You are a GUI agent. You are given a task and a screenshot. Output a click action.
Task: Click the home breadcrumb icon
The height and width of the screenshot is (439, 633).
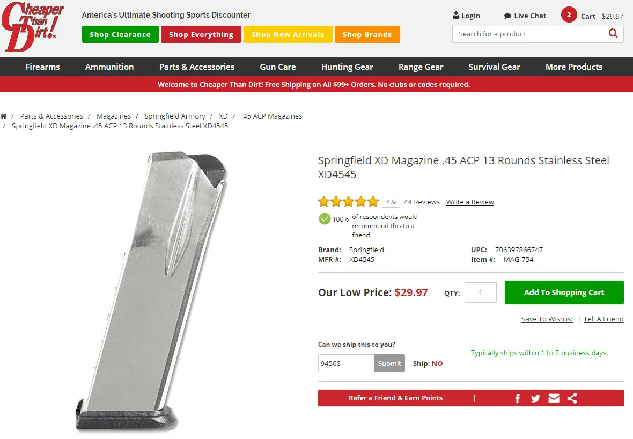click(4, 116)
